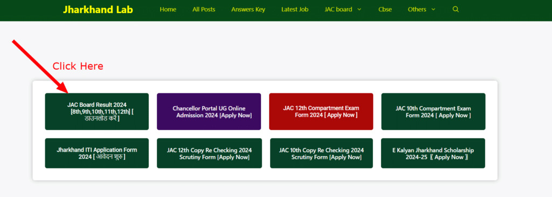Open JAC 10th Copy Re Checking card

tap(321, 153)
